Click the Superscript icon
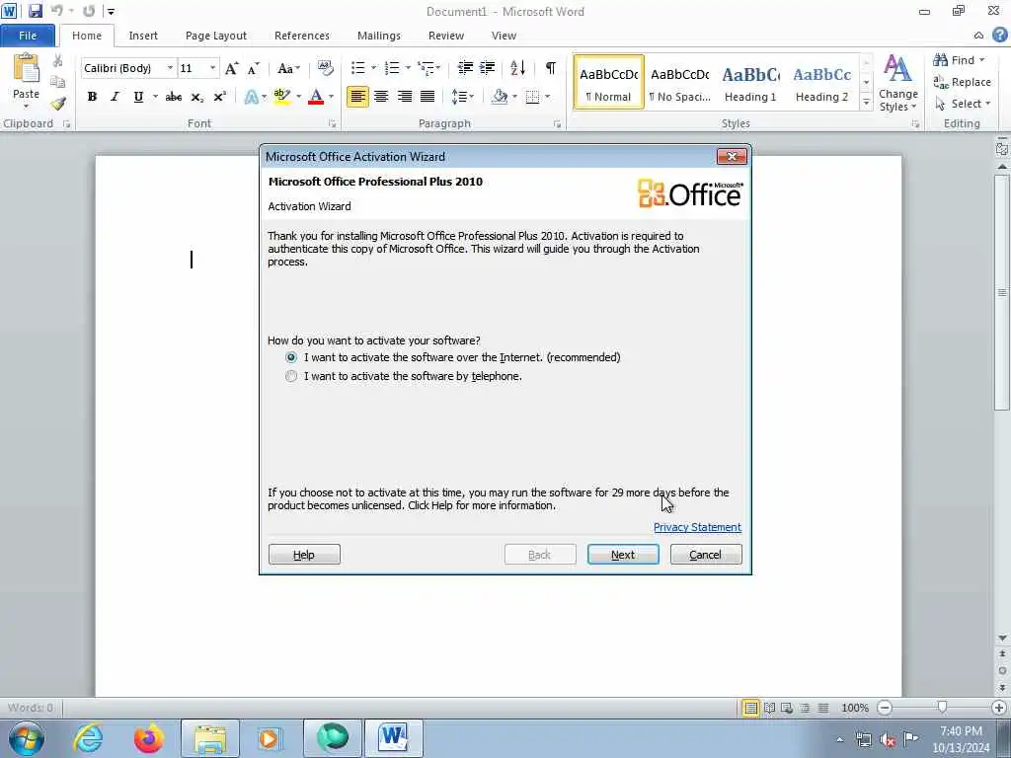 tap(220, 97)
